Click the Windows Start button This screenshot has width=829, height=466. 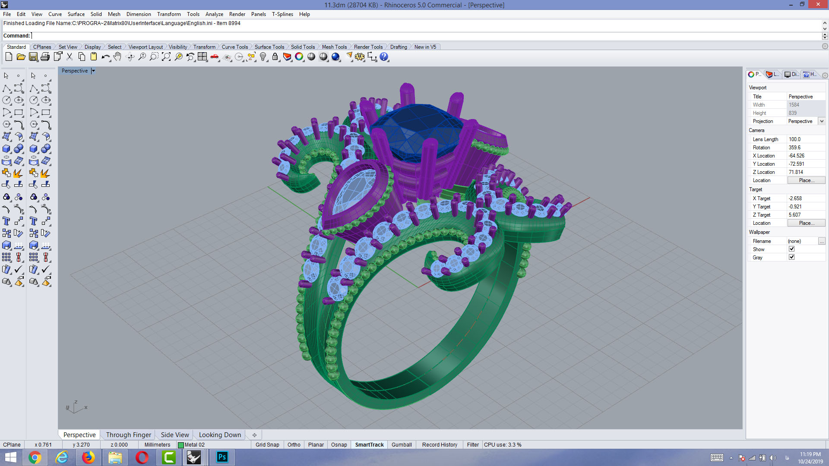(11, 457)
